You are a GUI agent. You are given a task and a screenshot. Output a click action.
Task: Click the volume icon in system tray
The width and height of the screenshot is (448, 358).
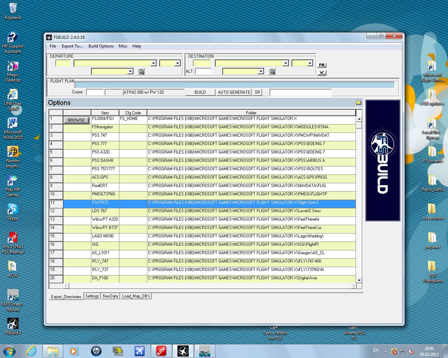tap(411, 351)
